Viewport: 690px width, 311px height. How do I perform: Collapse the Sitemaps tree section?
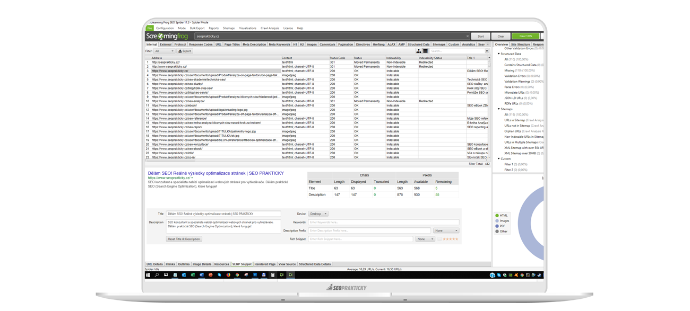pyautogui.click(x=498, y=109)
